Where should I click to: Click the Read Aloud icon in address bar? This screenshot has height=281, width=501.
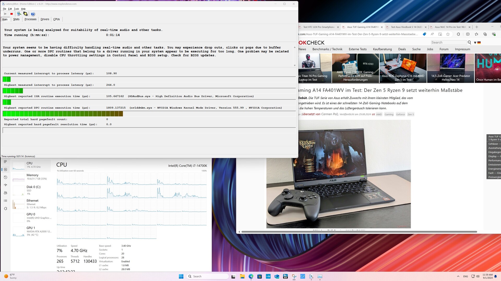coord(432,34)
